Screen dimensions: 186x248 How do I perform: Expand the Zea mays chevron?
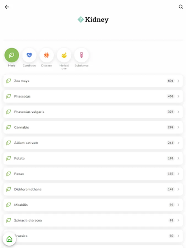tap(178, 81)
